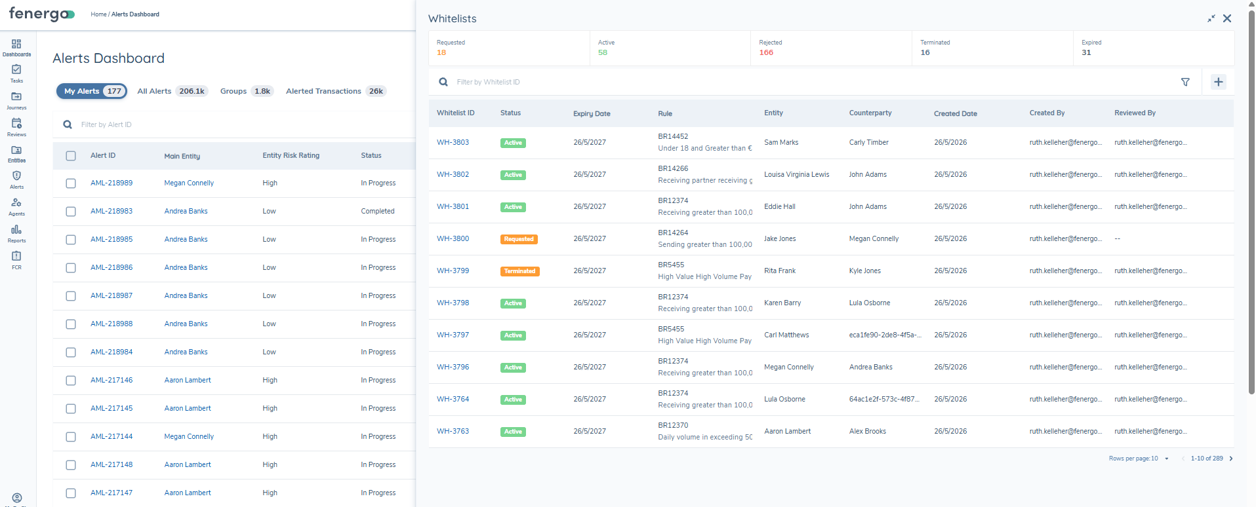
Task: Click the Whitelist ID search magnifier icon
Action: [x=443, y=82]
